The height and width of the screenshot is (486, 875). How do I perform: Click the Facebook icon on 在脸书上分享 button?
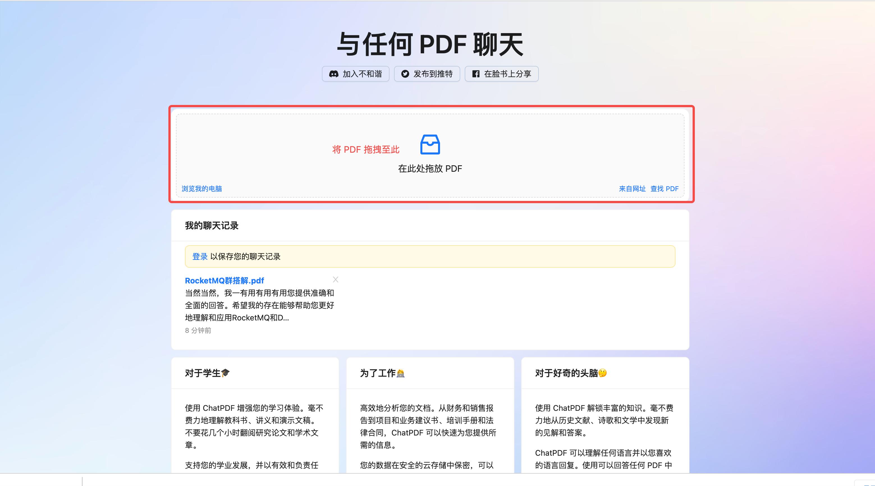coord(477,74)
